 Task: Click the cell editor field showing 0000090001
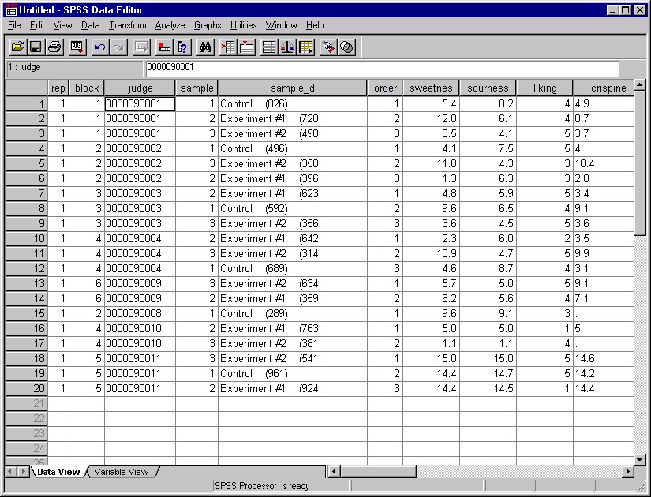point(382,68)
